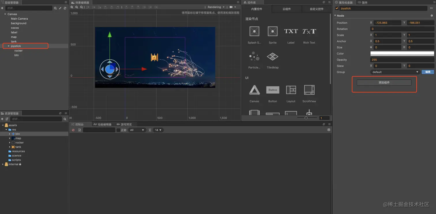Open the Node component settings gear
The height and width of the screenshot is (214, 436).
tap(432, 16)
